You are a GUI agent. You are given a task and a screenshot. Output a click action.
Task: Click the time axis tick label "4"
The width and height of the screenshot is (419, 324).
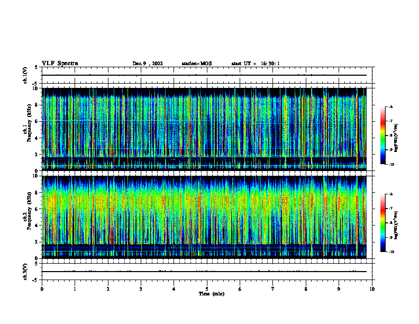[174, 289]
